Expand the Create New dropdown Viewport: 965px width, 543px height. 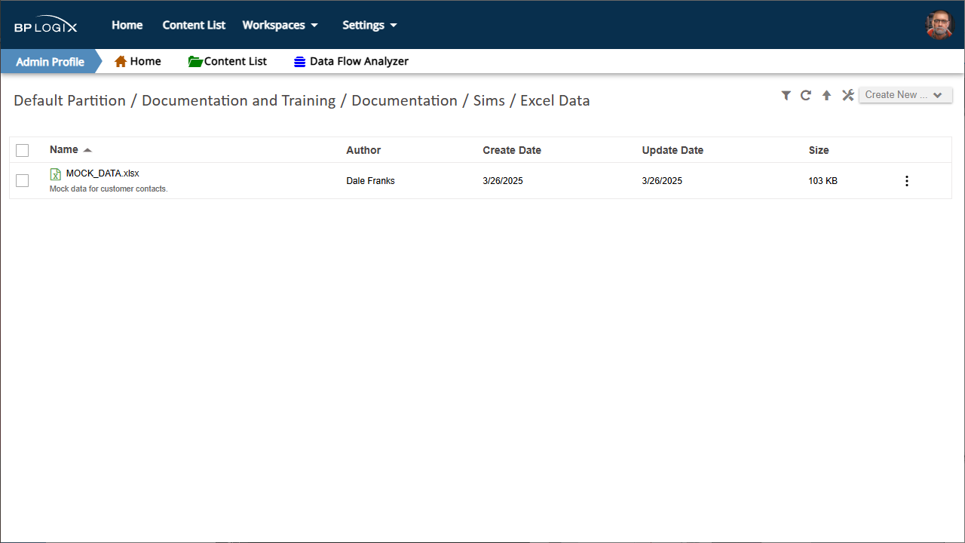pyautogui.click(x=905, y=95)
